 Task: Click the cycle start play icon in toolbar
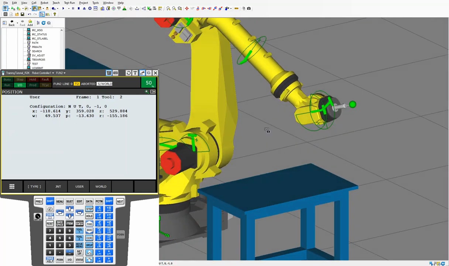pyautogui.click(x=63, y=8)
